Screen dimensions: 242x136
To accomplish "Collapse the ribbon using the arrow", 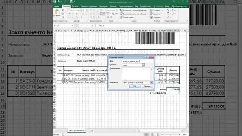I will 187,21.
